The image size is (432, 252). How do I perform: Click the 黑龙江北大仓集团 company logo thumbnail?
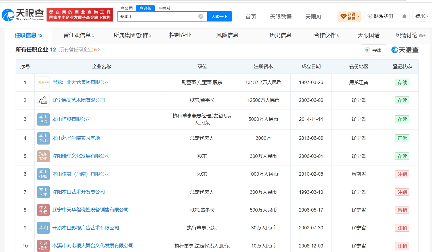point(43,82)
